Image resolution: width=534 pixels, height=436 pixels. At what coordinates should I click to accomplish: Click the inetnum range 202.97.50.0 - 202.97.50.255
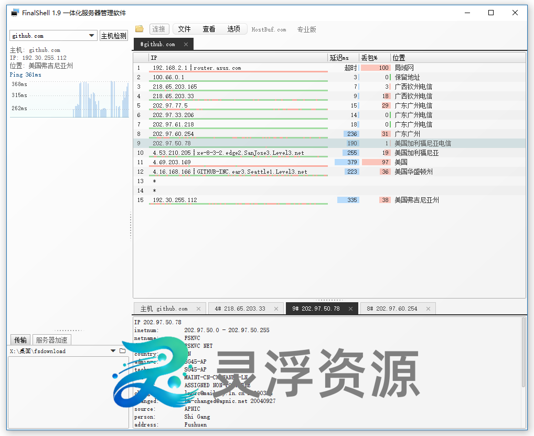pyautogui.click(x=227, y=330)
